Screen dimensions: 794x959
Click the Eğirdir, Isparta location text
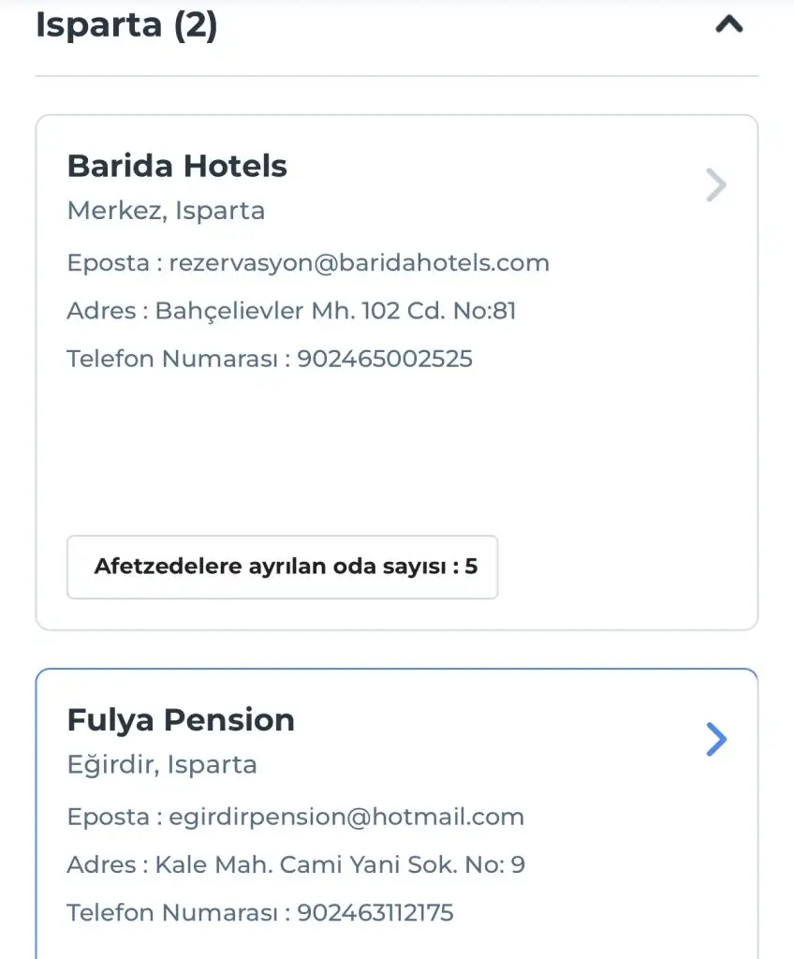click(162, 765)
